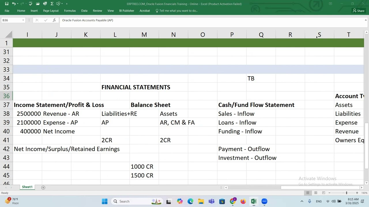Image resolution: width=369 pixels, height=207 pixels.
Task: Switch to Page Layout view in status bar
Action: tap(316, 193)
